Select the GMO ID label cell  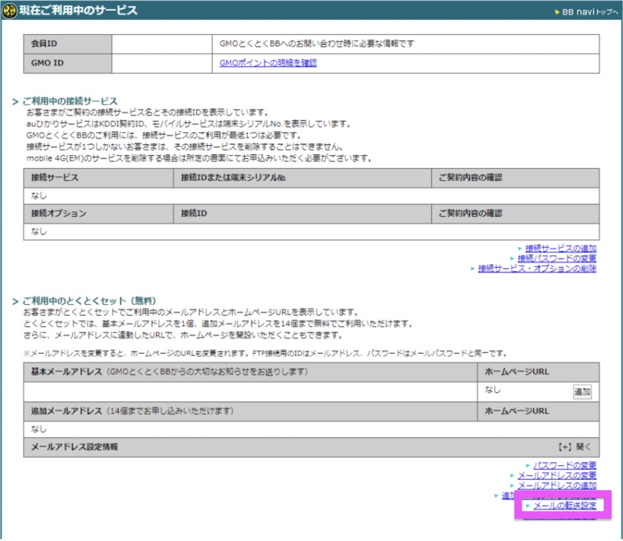(x=67, y=64)
